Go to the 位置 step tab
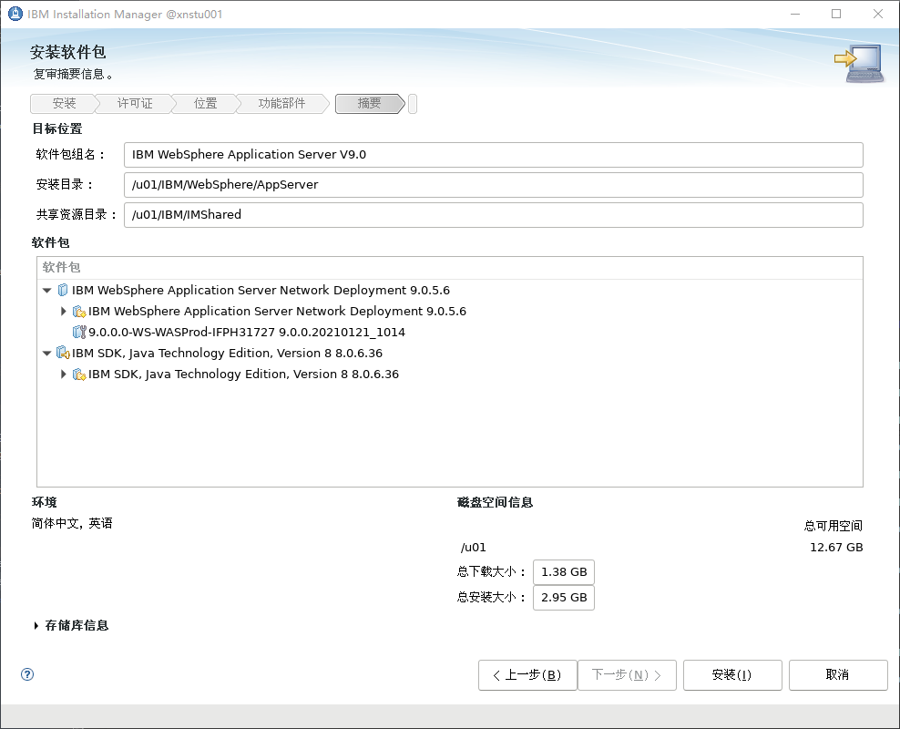The image size is (900, 729). click(205, 103)
